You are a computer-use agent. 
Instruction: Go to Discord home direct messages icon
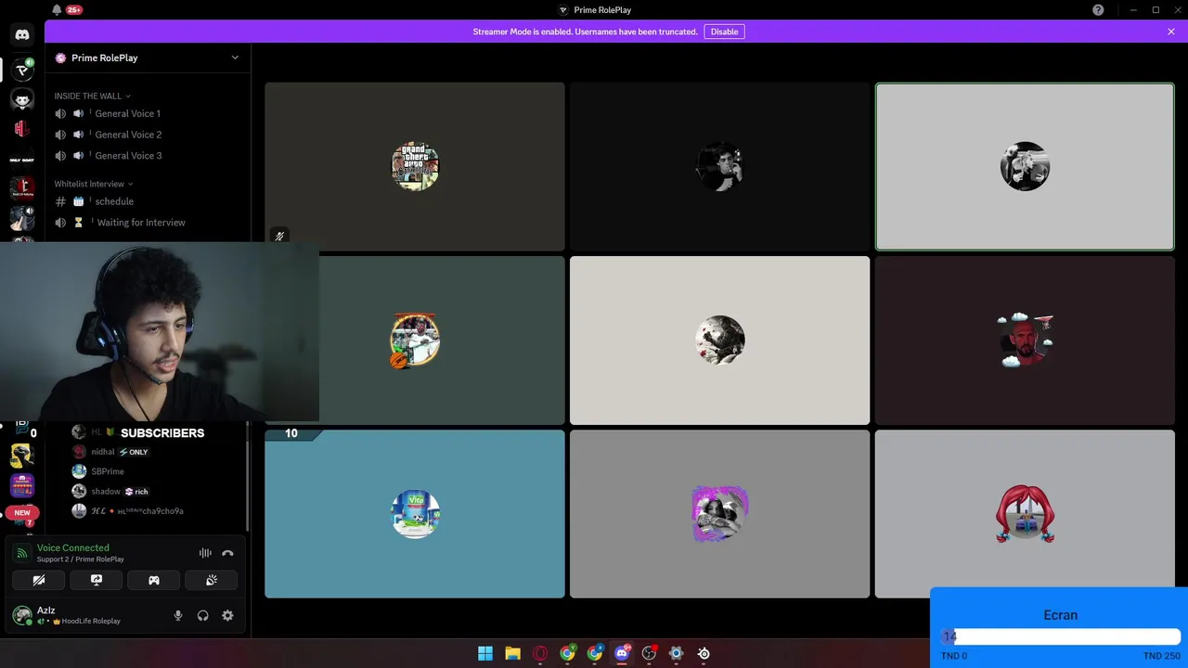pos(22,35)
